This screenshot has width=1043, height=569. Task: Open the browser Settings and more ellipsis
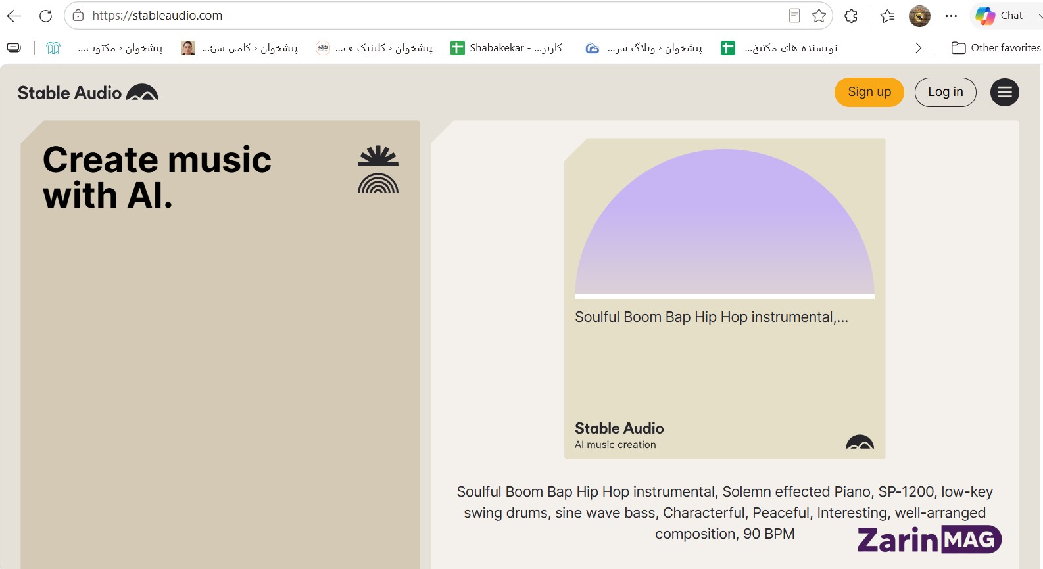(951, 16)
